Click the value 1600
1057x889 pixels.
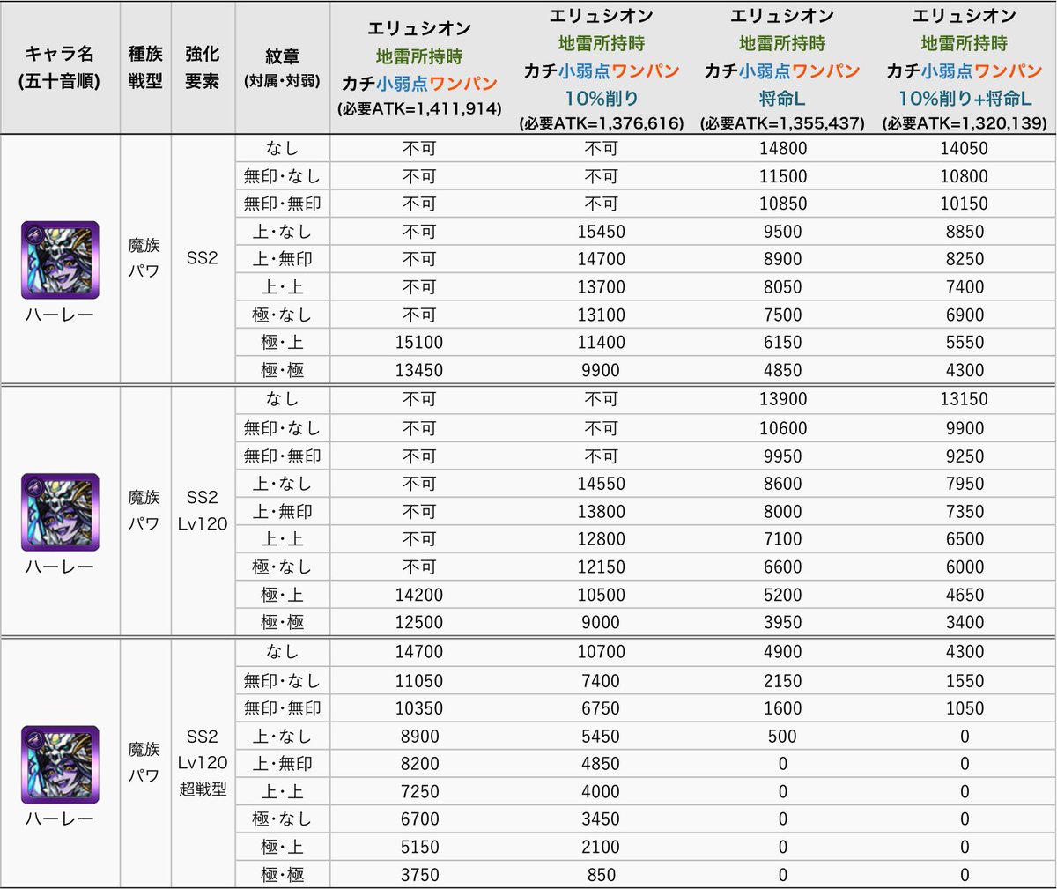(x=783, y=708)
